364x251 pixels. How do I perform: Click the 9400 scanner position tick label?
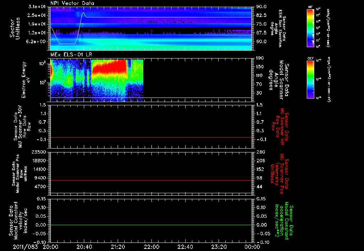coord(41,178)
